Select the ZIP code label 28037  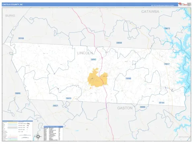pyautogui.click(x=167, y=64)
